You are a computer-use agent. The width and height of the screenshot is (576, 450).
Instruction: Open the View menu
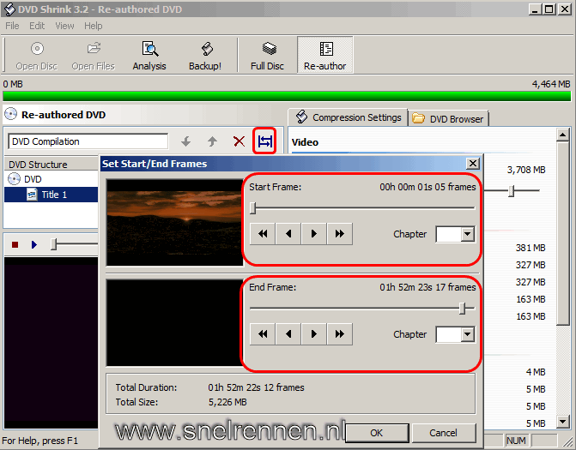64,26
